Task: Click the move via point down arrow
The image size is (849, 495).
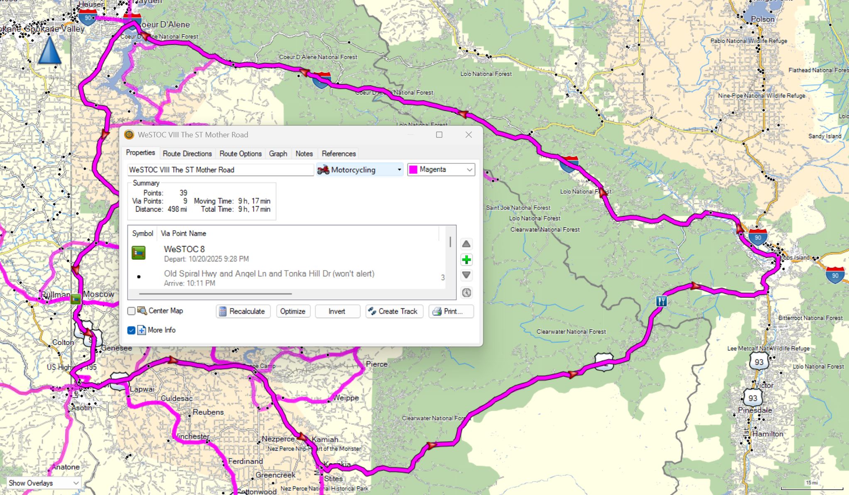Action: click(466, 275)
